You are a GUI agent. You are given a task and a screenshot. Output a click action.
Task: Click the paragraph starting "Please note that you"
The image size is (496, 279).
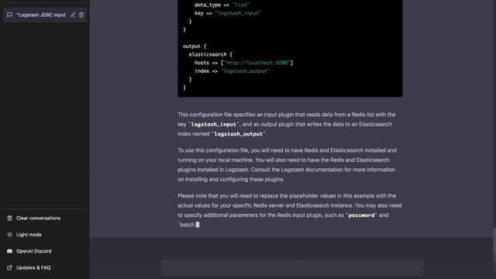click(x=289, y=210)
